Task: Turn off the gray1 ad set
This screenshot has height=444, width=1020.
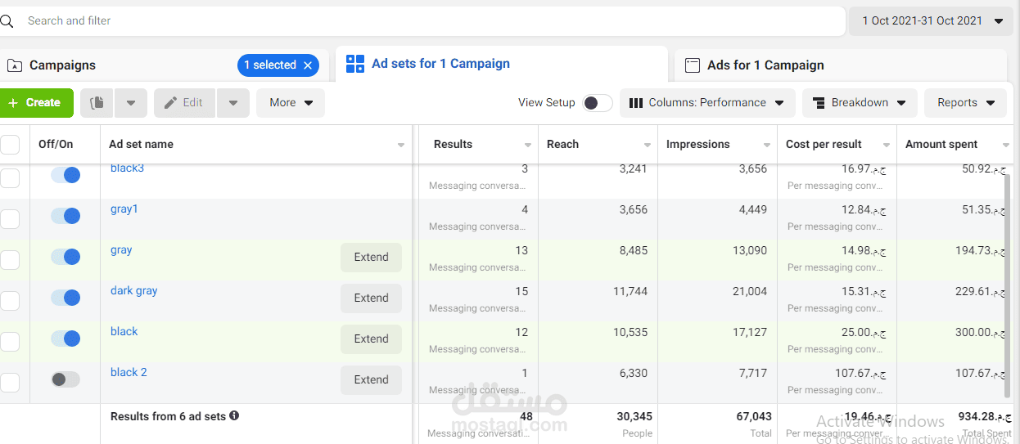Action: [x=65, y=216]
